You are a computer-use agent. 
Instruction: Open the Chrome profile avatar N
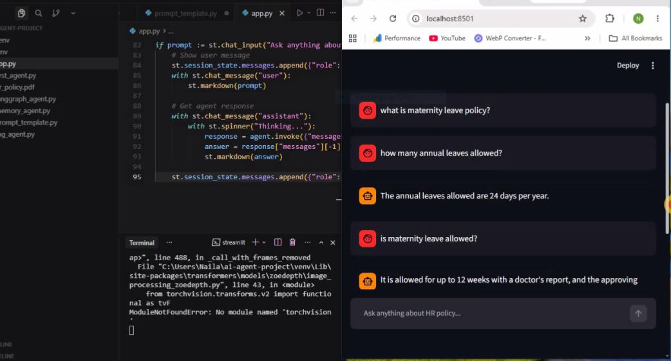tap(638, 19)
